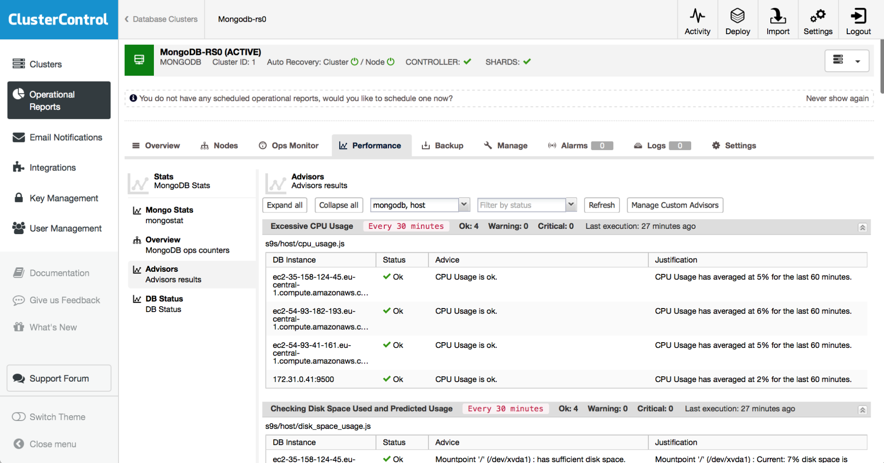Open Overview MongoDB ops counters

click(192, 245)
